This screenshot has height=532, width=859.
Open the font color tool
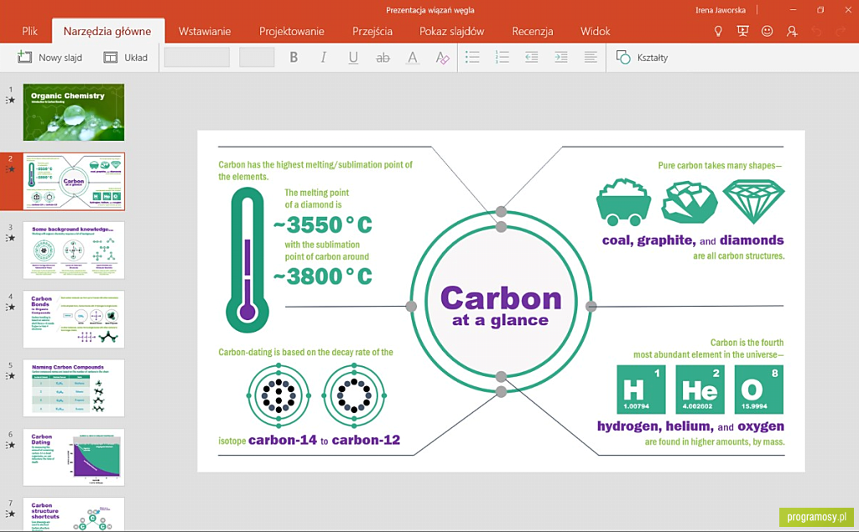(x=413, y=58)
